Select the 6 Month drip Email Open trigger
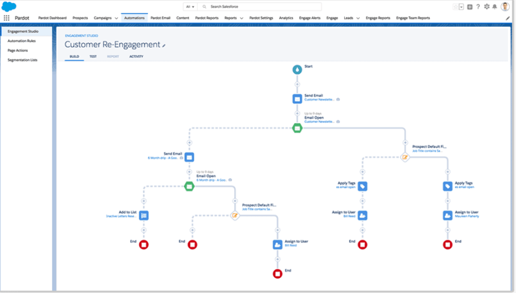The image size is (516, 293). coord(189,186)
